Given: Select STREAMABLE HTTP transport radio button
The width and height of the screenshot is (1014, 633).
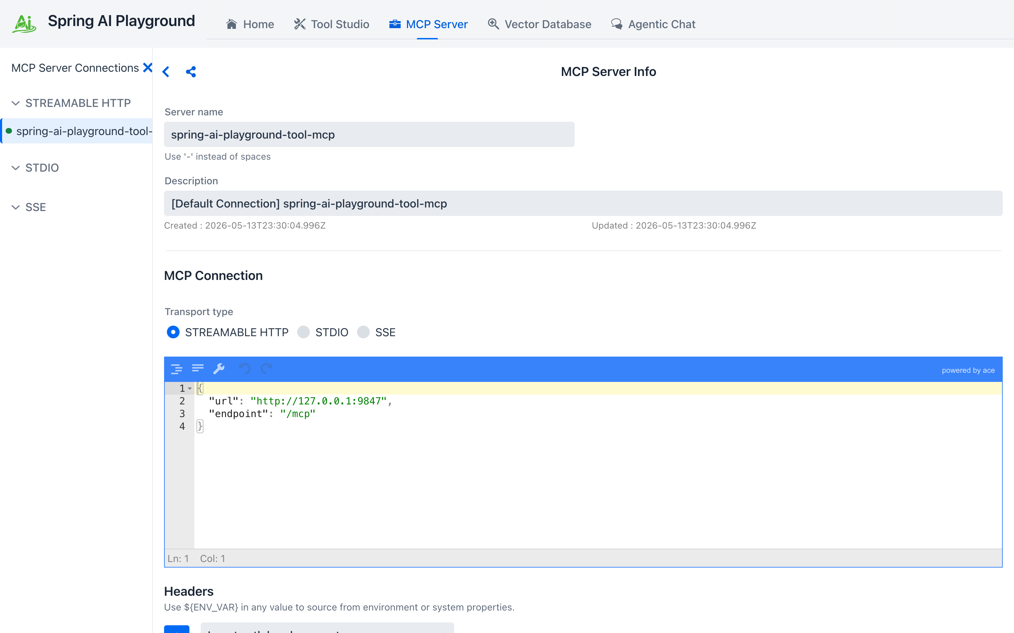Looking at the screenshot, I should [173, 332].
